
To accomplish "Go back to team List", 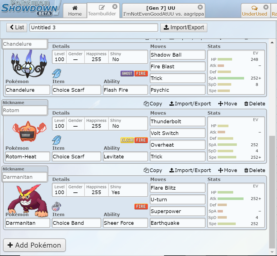I will tap(17, 28).
